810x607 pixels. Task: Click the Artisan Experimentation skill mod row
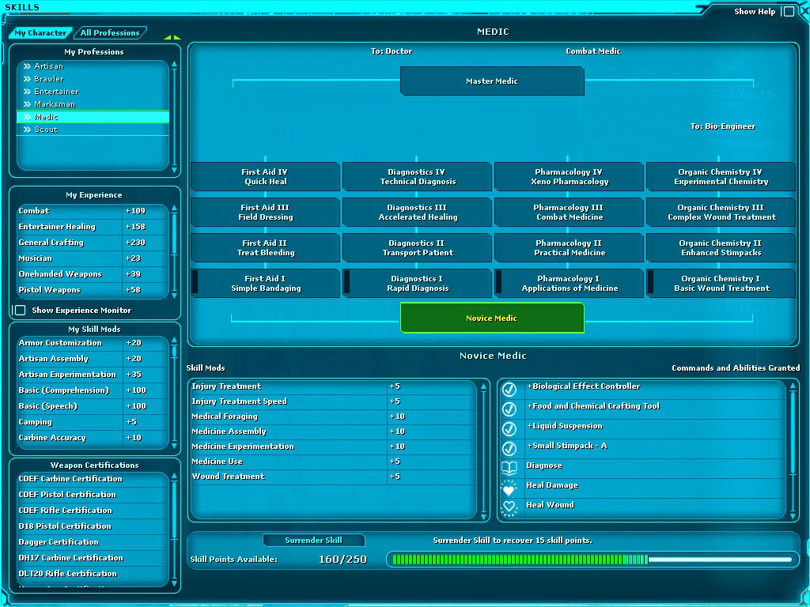pyautogui.click(x=93, y=375)
